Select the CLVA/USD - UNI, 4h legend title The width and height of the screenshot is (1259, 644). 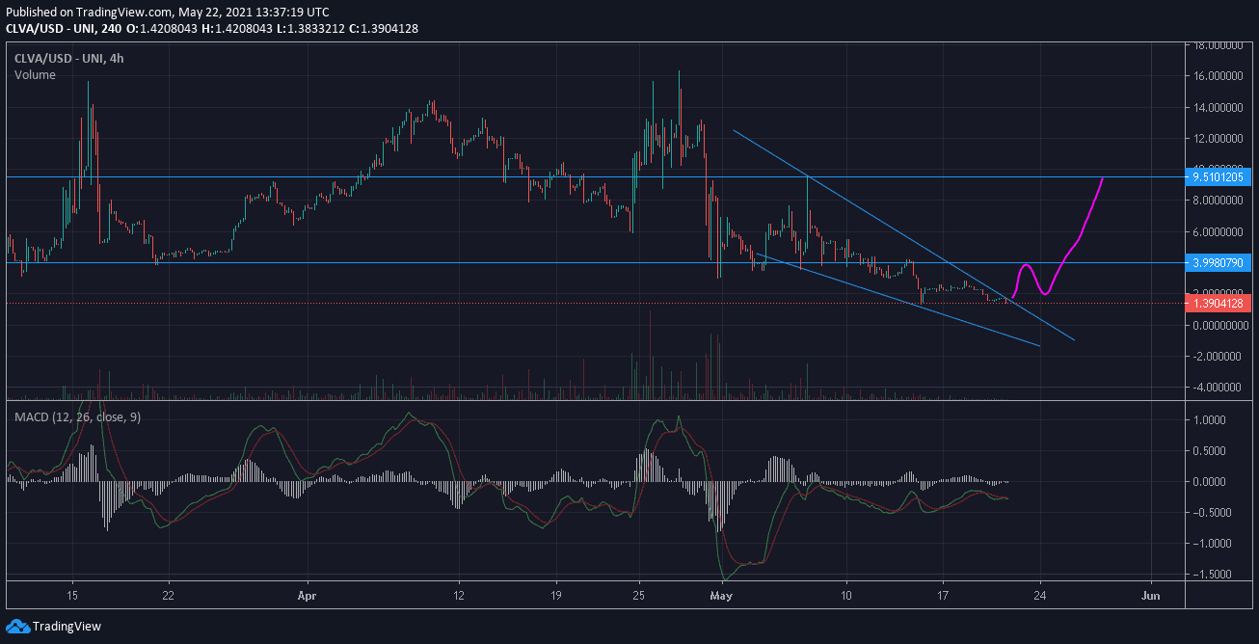click(68, 58)
